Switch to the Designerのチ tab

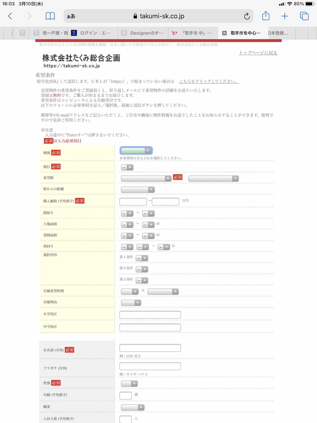(143, 33)
